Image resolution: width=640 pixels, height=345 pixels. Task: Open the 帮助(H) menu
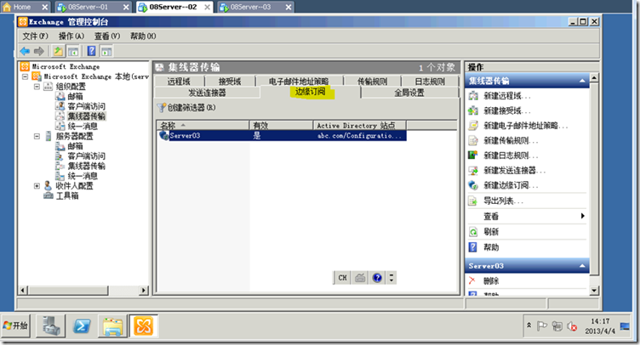click(x=143, y=37)
